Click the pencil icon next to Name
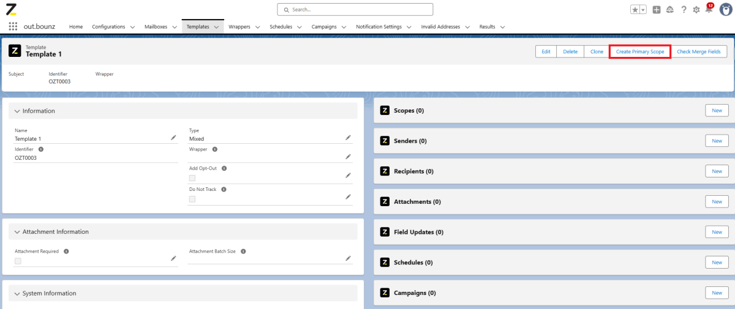Viewport: 735px width, 309px height. coord(173,138)
